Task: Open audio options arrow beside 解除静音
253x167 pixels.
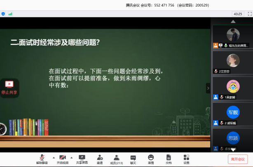Action: point(53,158)
